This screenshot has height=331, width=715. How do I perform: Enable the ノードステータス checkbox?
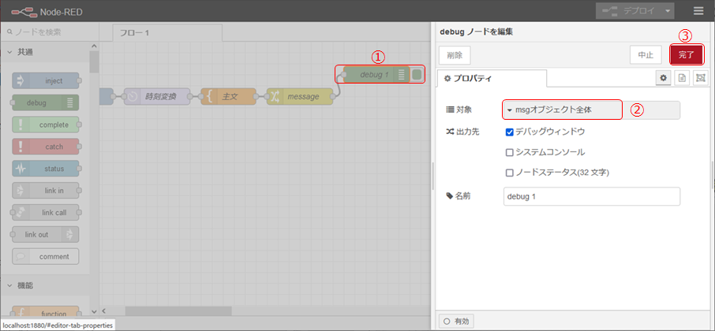pyautogui.click(x=510, y=172)
